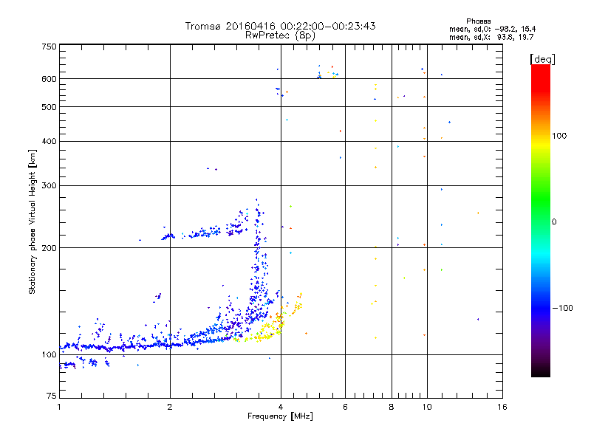Click the y-axis title 'Stationary phase Virtual Height [km]'
Viewport: 591px width, 443px height.
pyautogui.click(x=32, y=221)
